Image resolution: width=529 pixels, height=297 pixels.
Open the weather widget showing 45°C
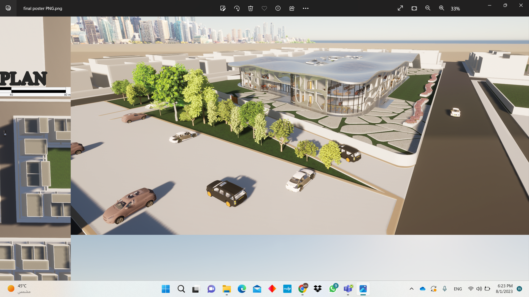coord(19,289)
